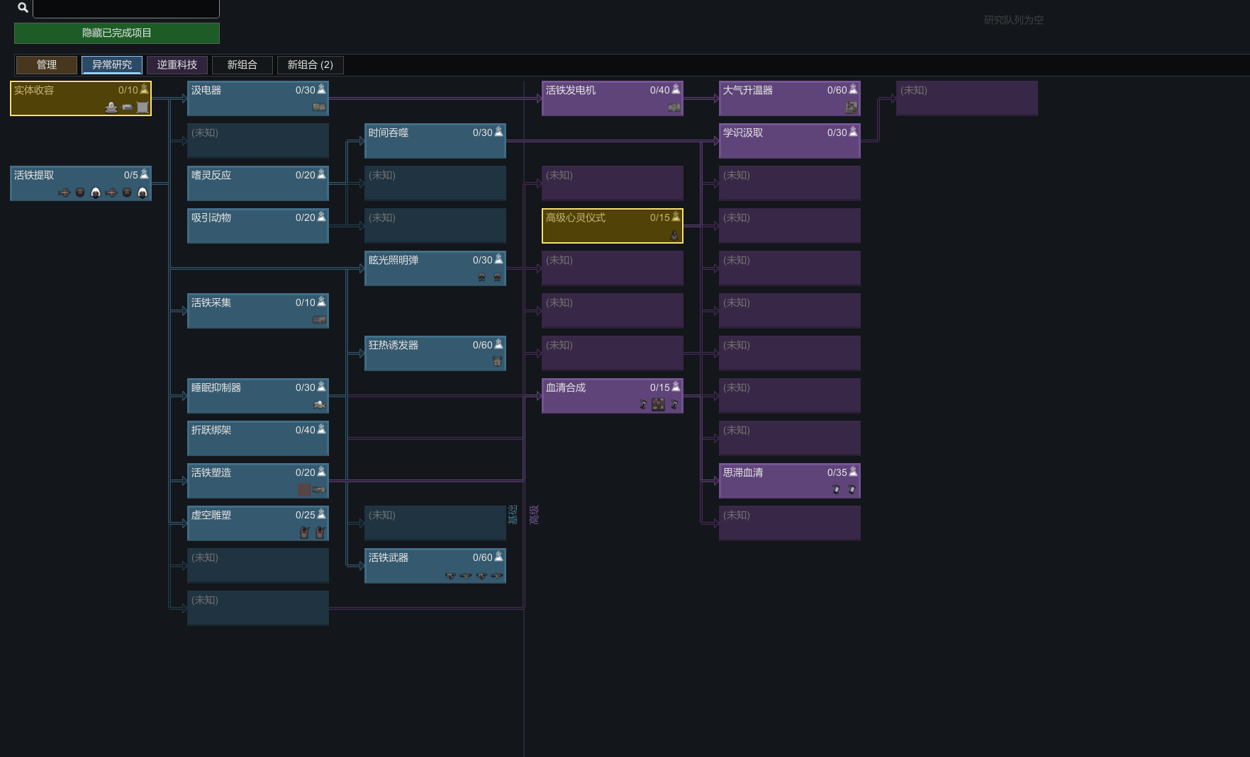The width and height of the screenshot is (1250, 757).
Task: Click the 虚空雕塑 research title
Action: (x=211, y=515)
